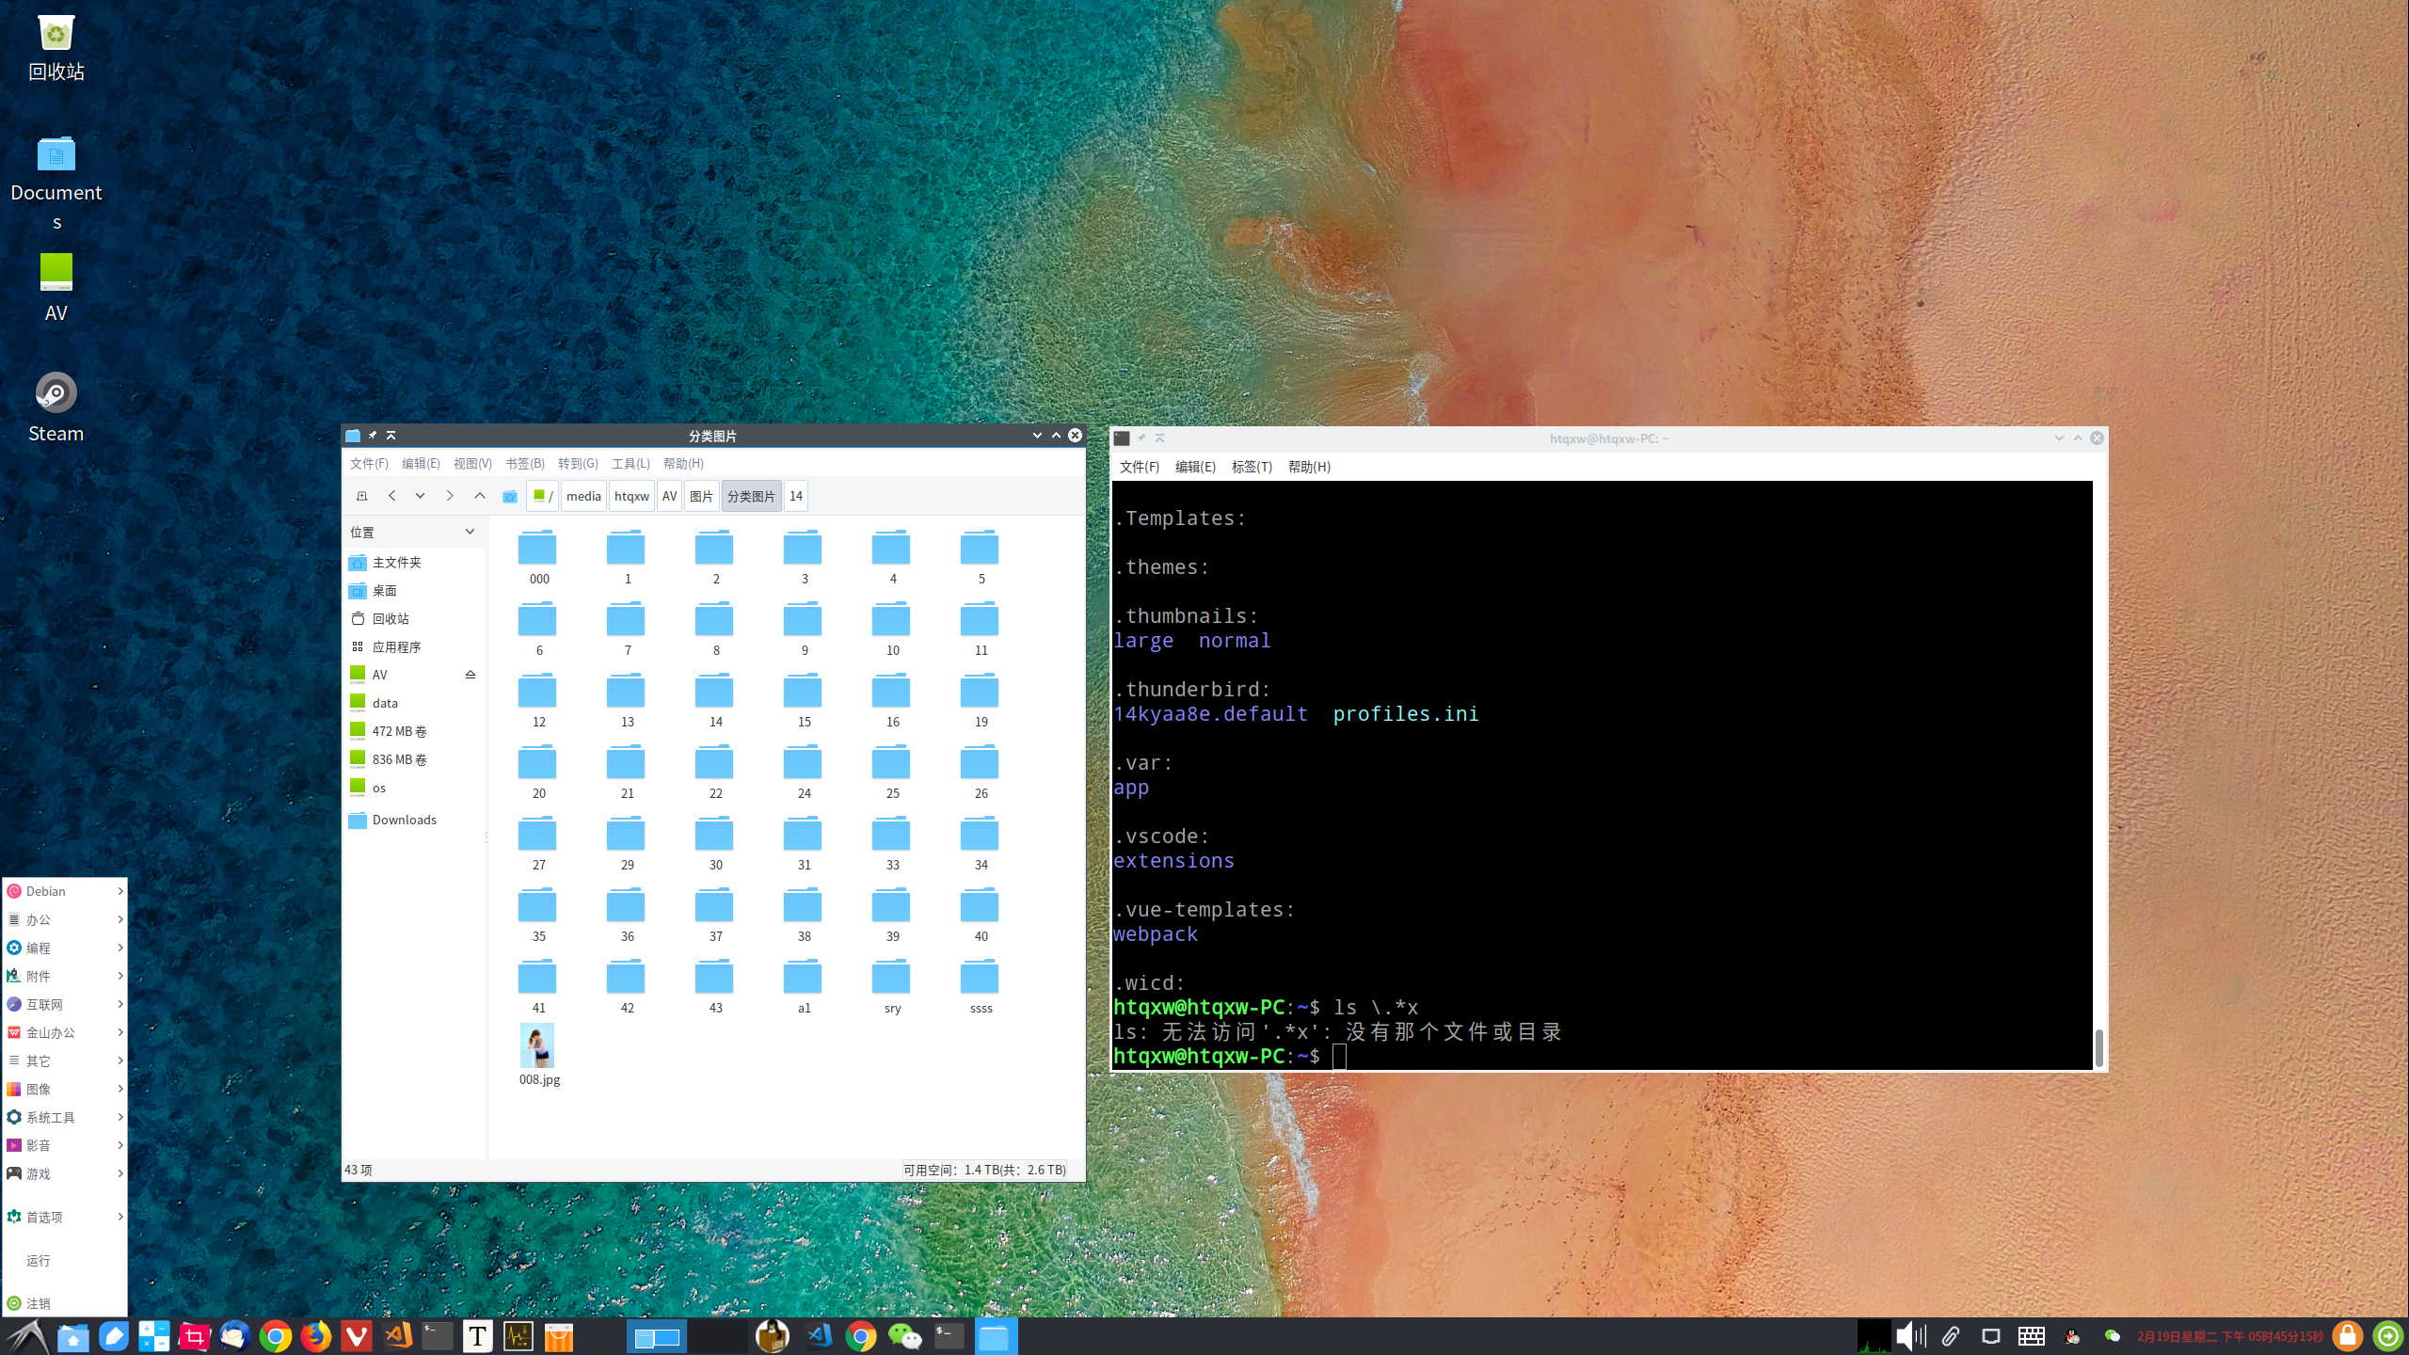
Task: Click the network/WeChat tray icon
Action: [2114, 1335]
